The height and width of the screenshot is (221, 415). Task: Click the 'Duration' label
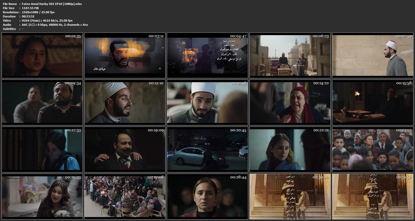pyautogui.click(x=9, y=16)
